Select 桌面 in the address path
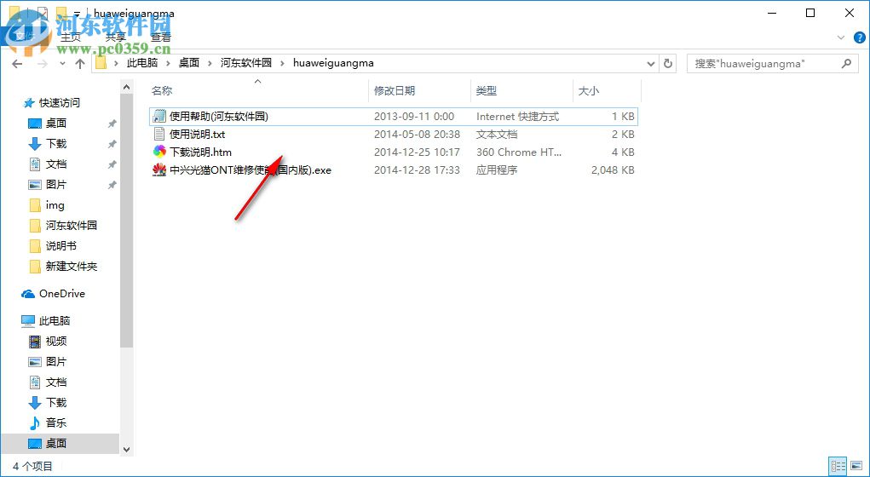870x477 pixels. [x=188, y=63]
